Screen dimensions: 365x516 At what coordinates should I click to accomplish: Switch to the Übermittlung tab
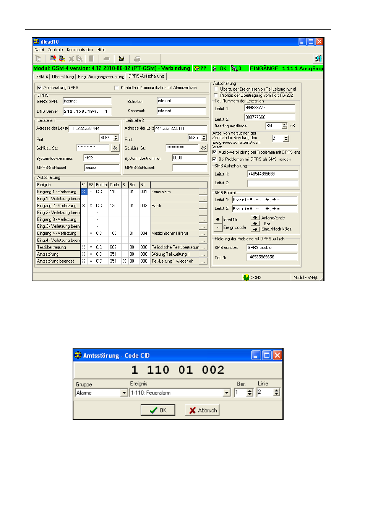click(x=63, y=77)
